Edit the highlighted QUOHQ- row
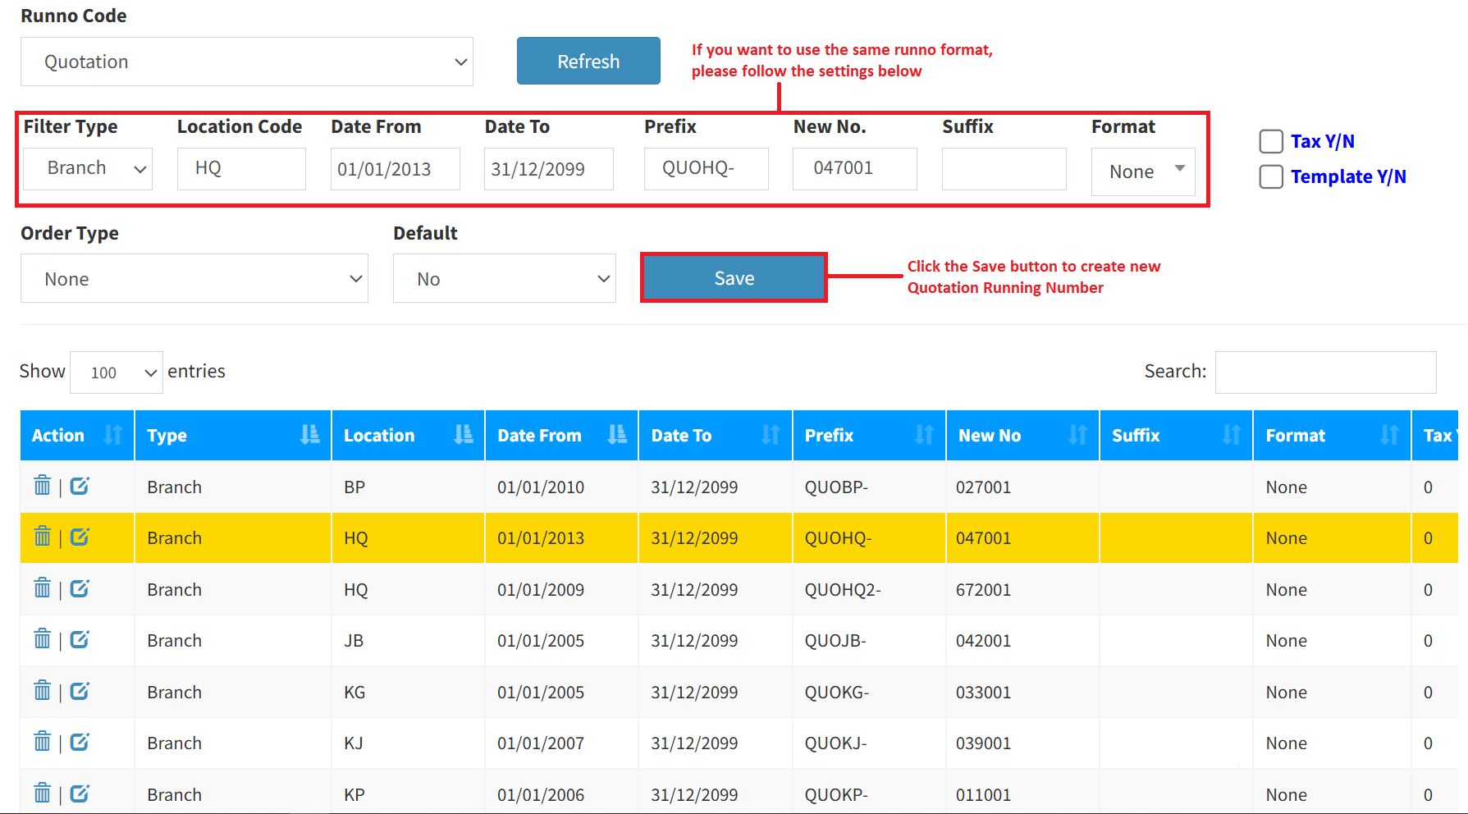 [80, 537]
